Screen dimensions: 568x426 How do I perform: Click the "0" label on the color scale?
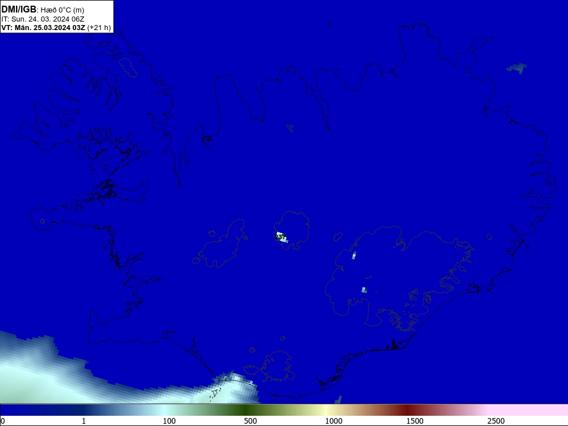3,421
